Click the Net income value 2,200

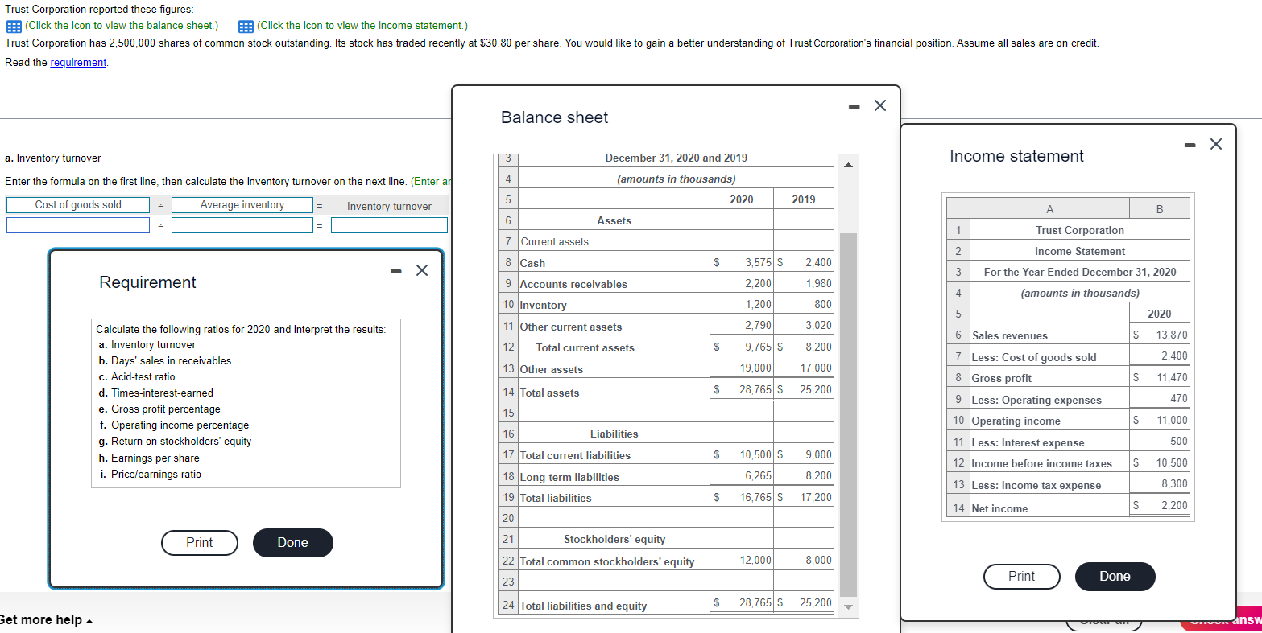click(x=1174, y=506)
